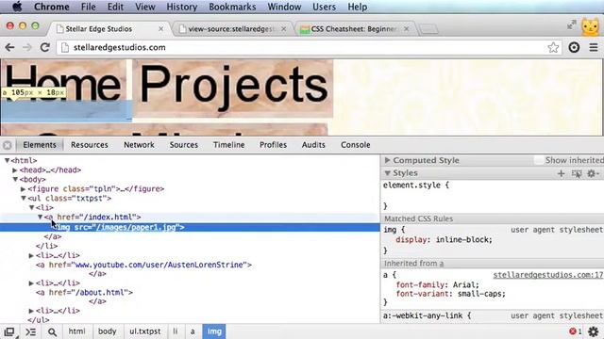Select the ul.txtpst breadcrumb
604x339 pixels.
pyautogui.click(x=144, y=331)
